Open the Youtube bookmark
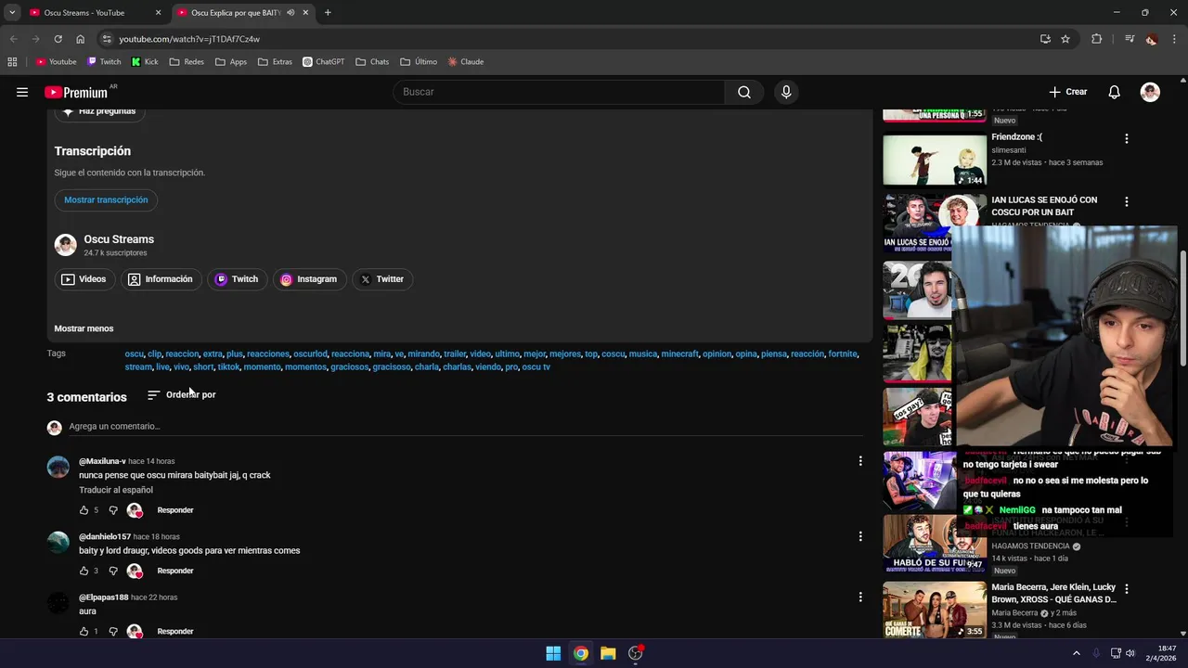Viewport: 1188px width, 668px height. (x=56, y=62)
